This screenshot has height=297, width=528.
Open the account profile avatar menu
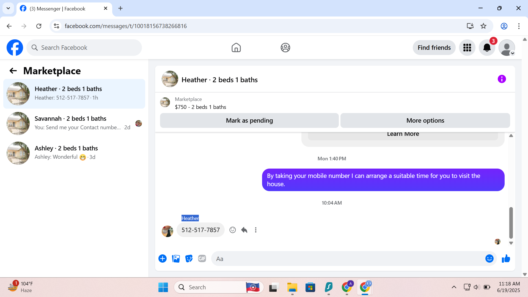507,48
